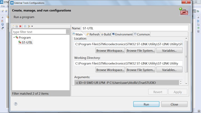Browse File System for Working Directory
The image size is (201, 113).
tap(140, 70)
